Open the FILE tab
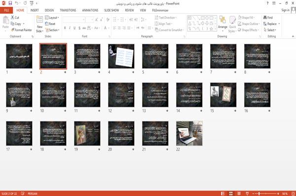This screenshot has height=196, width=296. click(6, 10)
